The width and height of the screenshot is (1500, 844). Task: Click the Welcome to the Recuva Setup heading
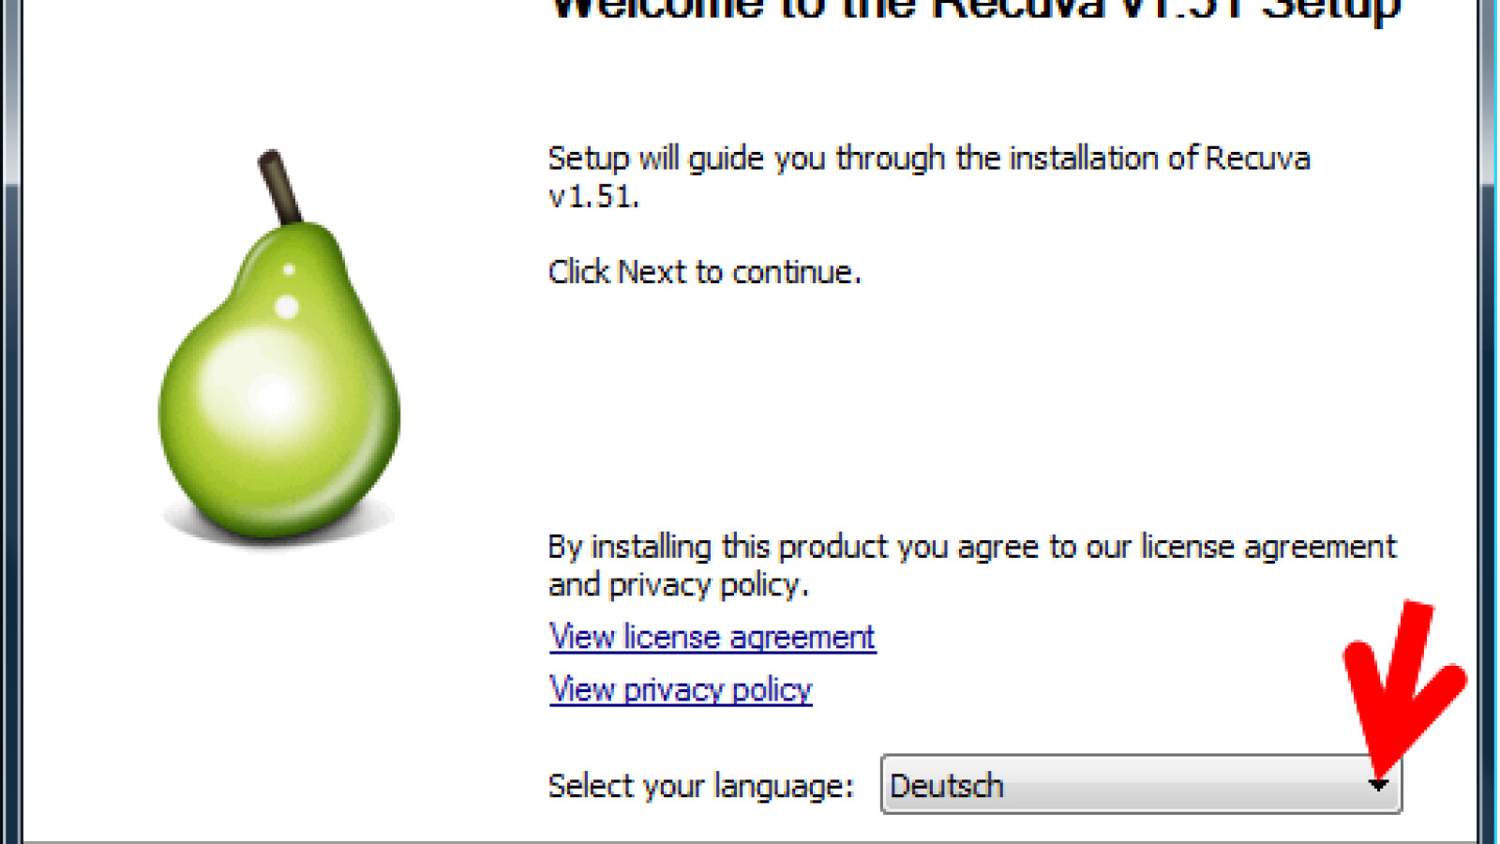[975, 11]
